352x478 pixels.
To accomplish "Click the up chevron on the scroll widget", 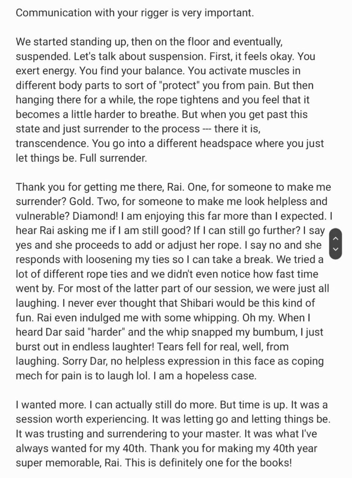I will click(x=336, y=238).
